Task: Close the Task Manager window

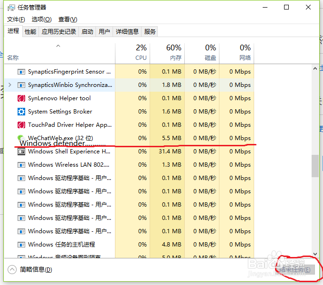Action: (x=308, y=8)
